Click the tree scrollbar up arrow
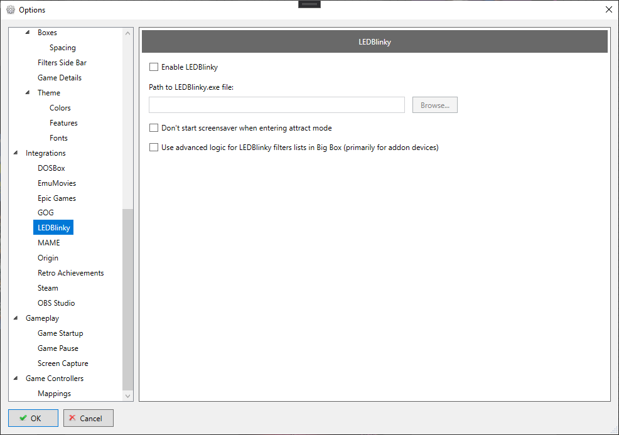Screen dimensions: 619x435 (127, 33)
